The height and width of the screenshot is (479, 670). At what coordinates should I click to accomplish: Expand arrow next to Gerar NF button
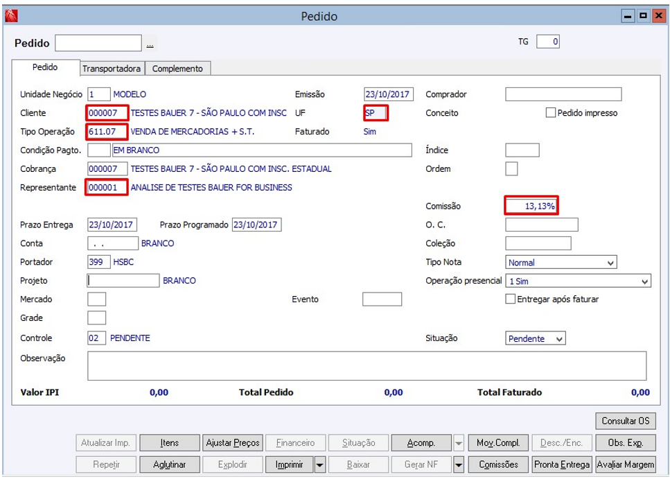(459, 464)
